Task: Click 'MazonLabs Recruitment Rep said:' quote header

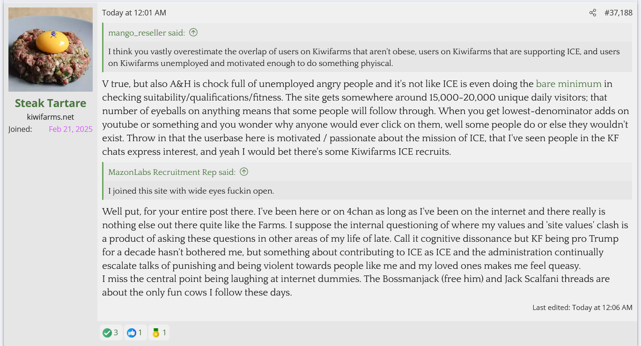Action: point(172,172)
